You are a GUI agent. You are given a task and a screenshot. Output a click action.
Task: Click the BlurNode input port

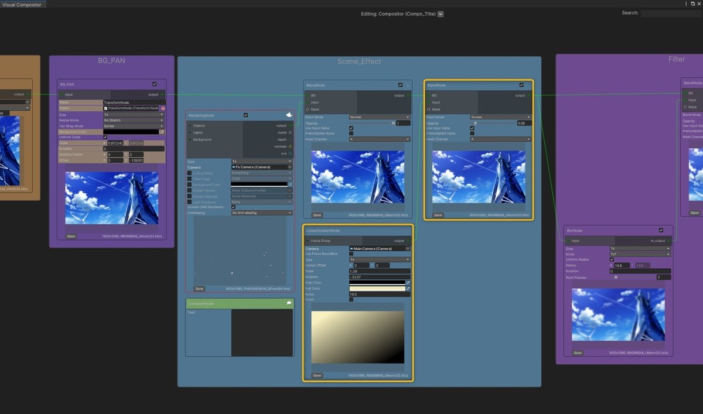click(568, 241)
